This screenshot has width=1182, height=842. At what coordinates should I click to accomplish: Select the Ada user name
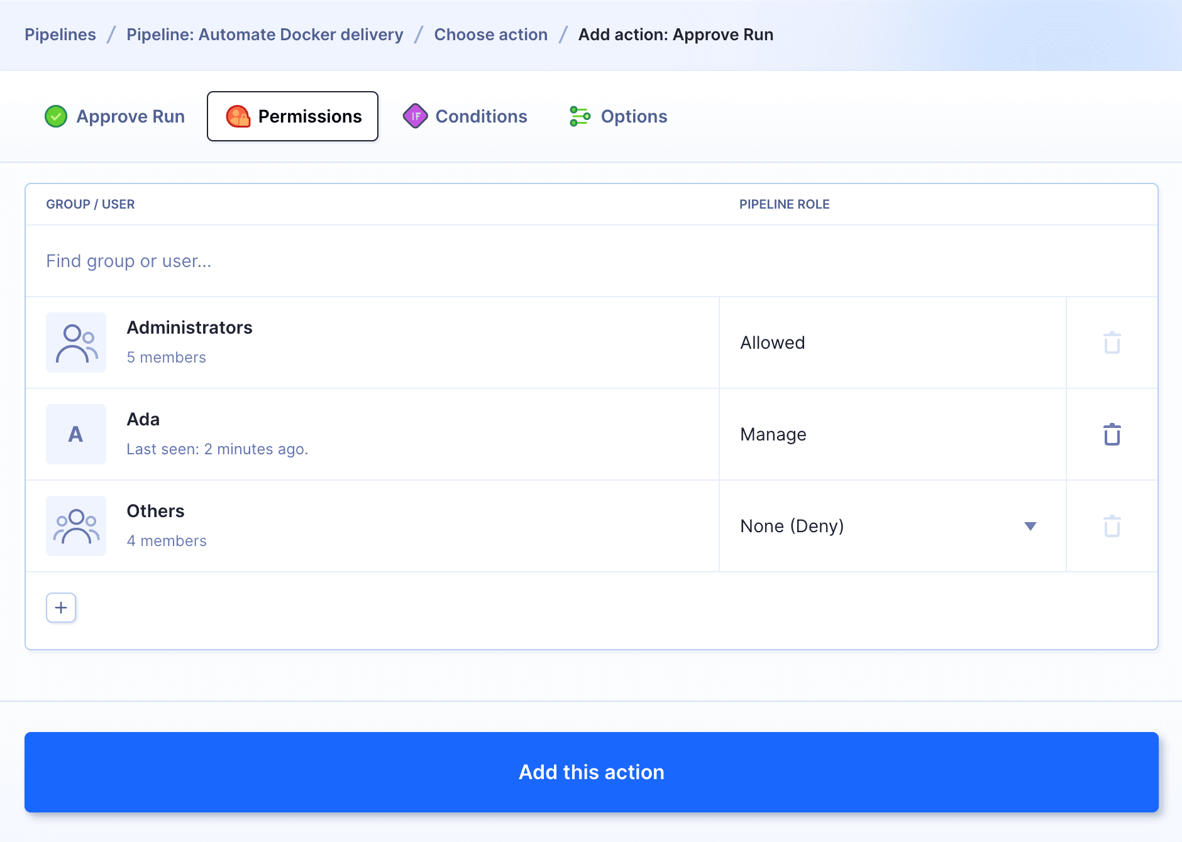click(143, 419)
